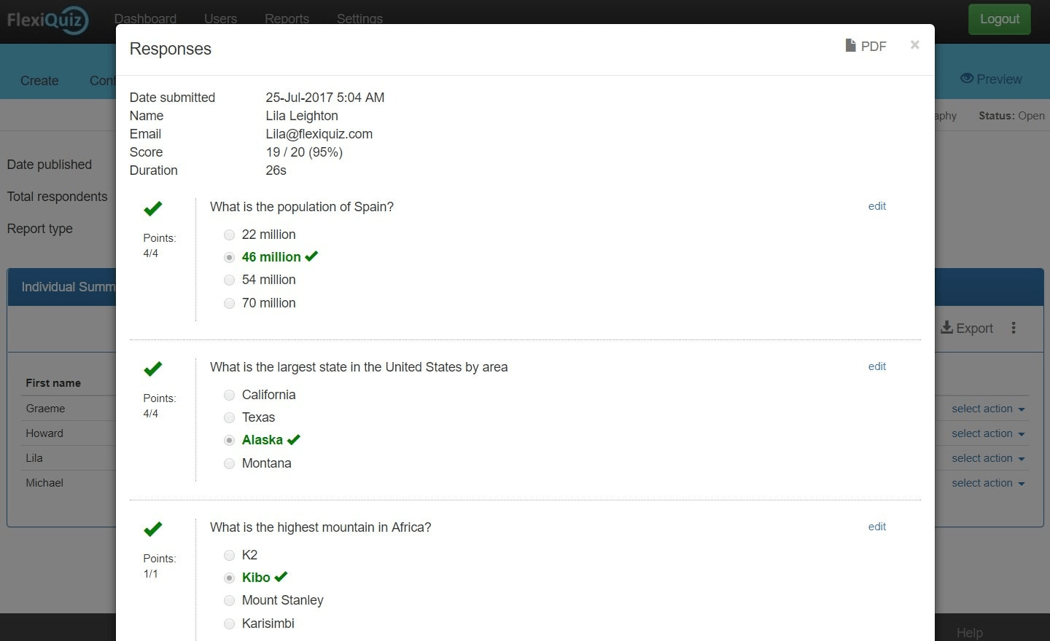Open select action dropdown for Michael
1050x641 pixels.
pyautogui.click(x=988, y=483)
